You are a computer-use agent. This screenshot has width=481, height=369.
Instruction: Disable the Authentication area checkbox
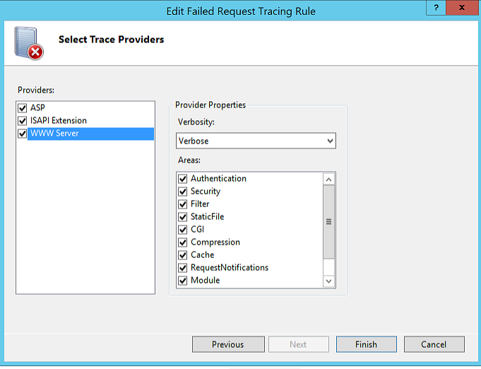[183, 179]
